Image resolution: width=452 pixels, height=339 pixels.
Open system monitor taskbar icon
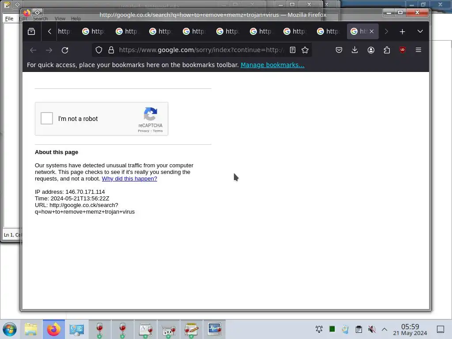(x=215, y=329)
